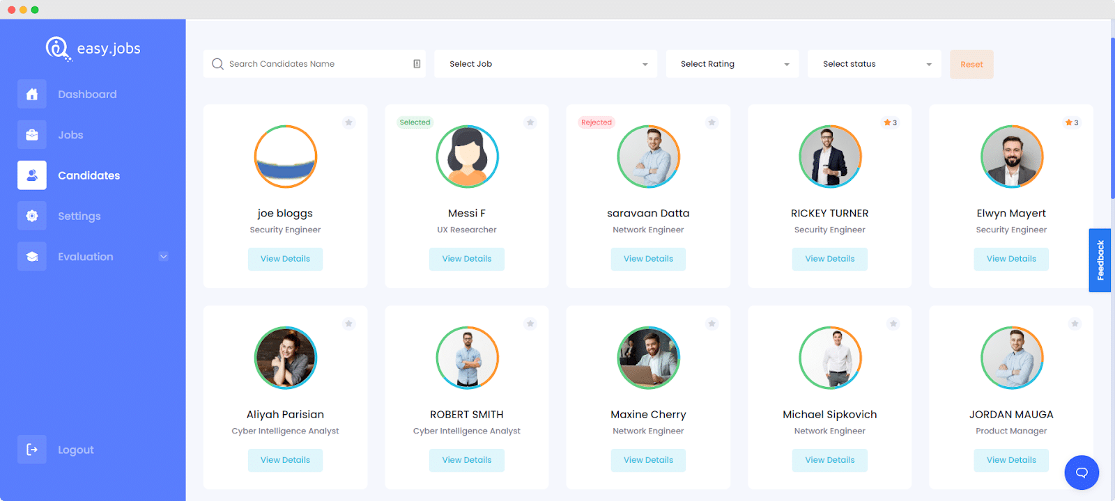The height and width of the screenshot is (501, 1115).
Task: Click RICKEY TURNER profile photo
Action: (x=830, y=157)
